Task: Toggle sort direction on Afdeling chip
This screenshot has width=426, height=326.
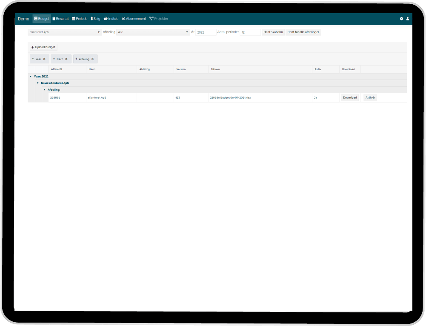Action: coord(76,59)
